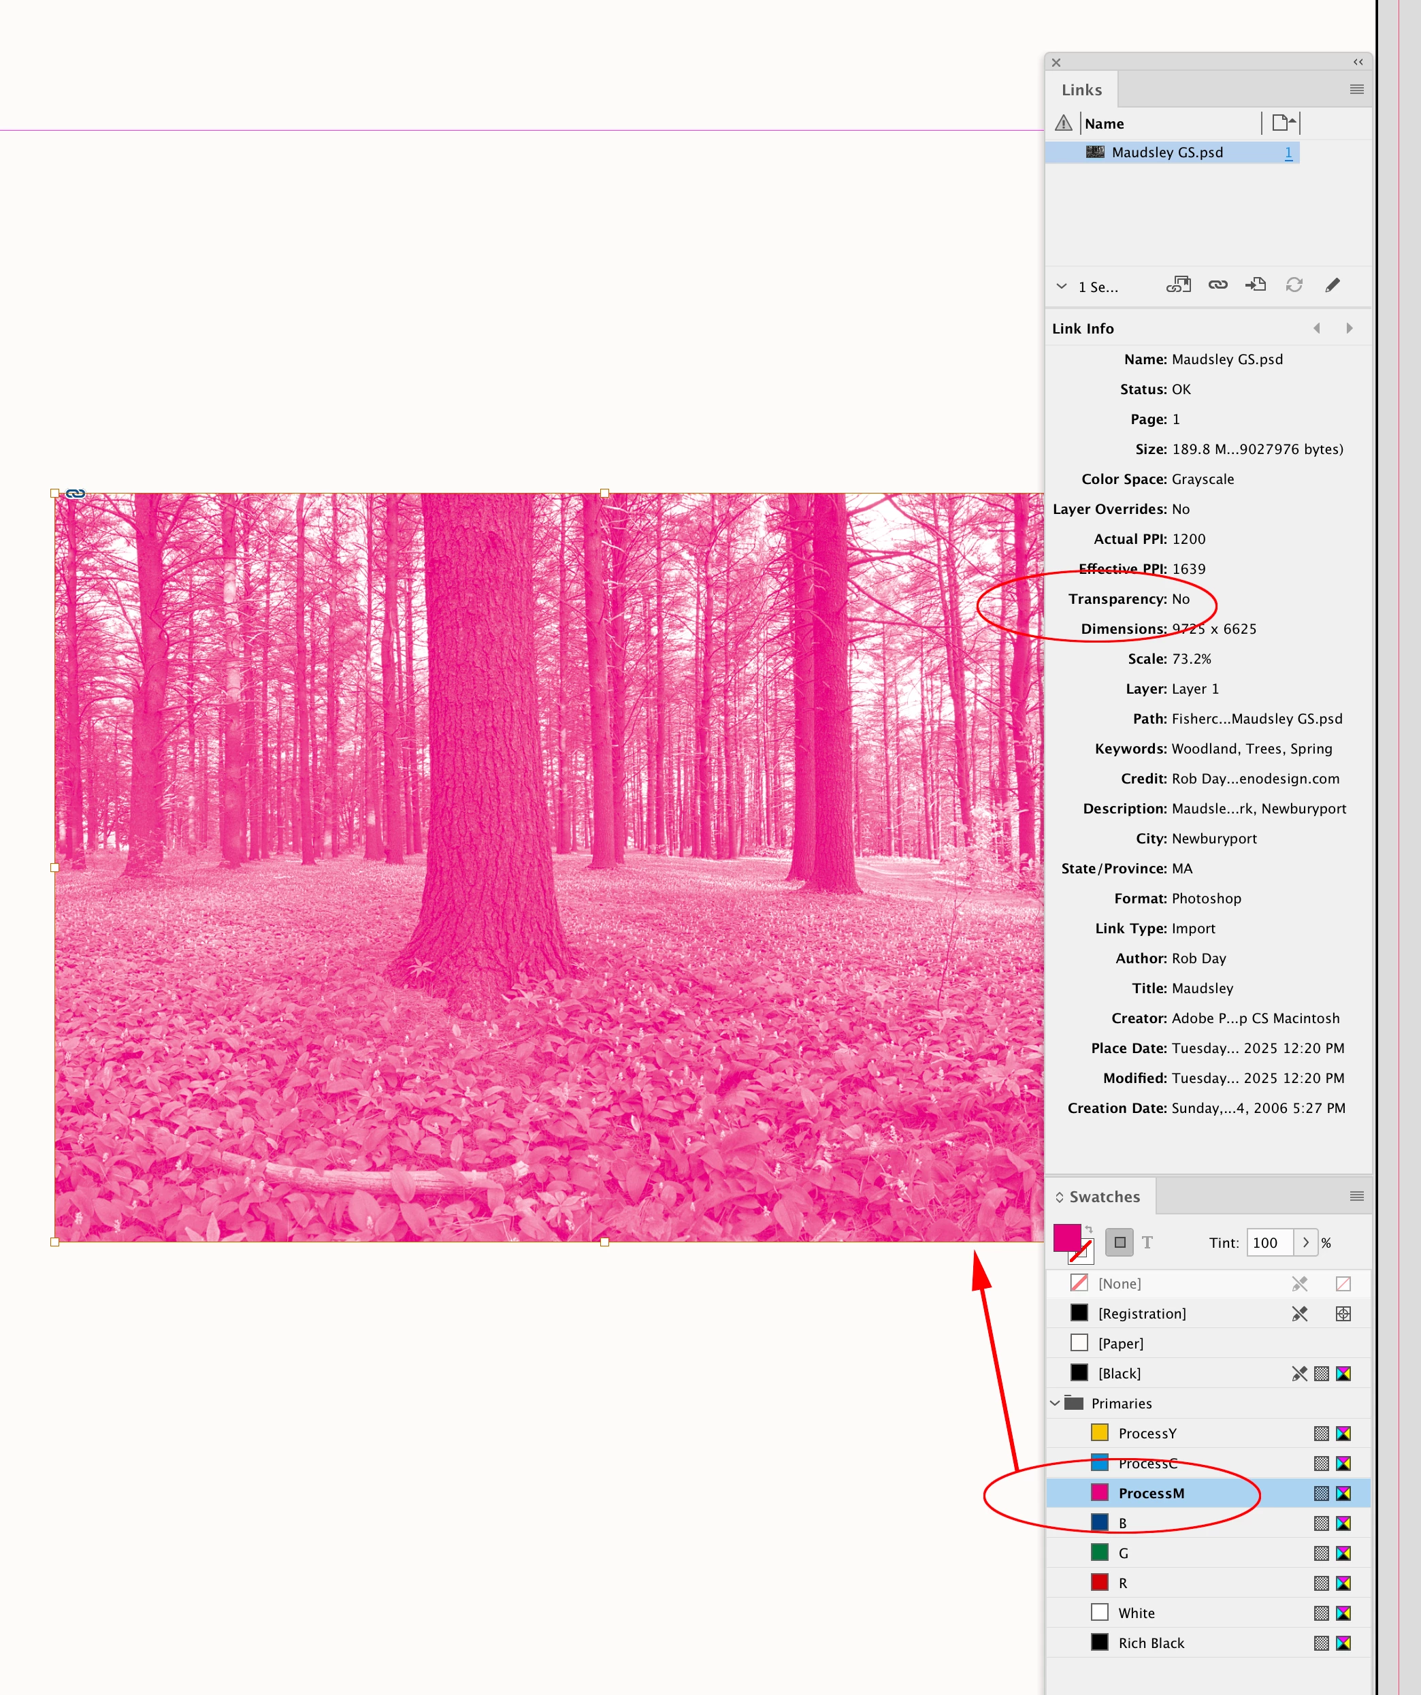1421x1695 pixels.
Task: Select next link arrow in Link Info
Action: 1349,329
